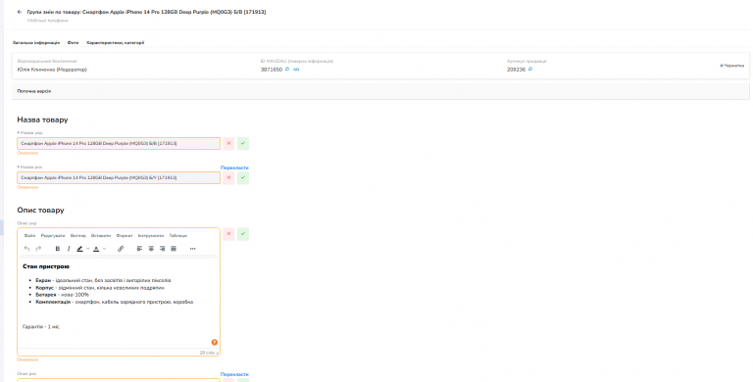This screenshot has height=382, width=753.
Task: Toggle italic formatting in editor
Action: pyautogui.click(x=69, y=249)
